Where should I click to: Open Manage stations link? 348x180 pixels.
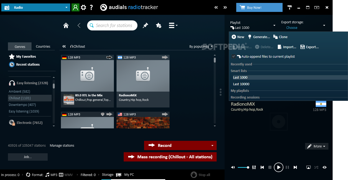point(62,146)
